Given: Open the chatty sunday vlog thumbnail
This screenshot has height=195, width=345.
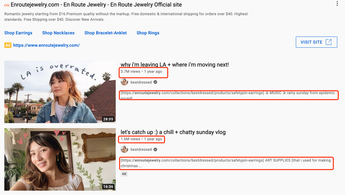Looking at the screenshot, I should point(60,159).
